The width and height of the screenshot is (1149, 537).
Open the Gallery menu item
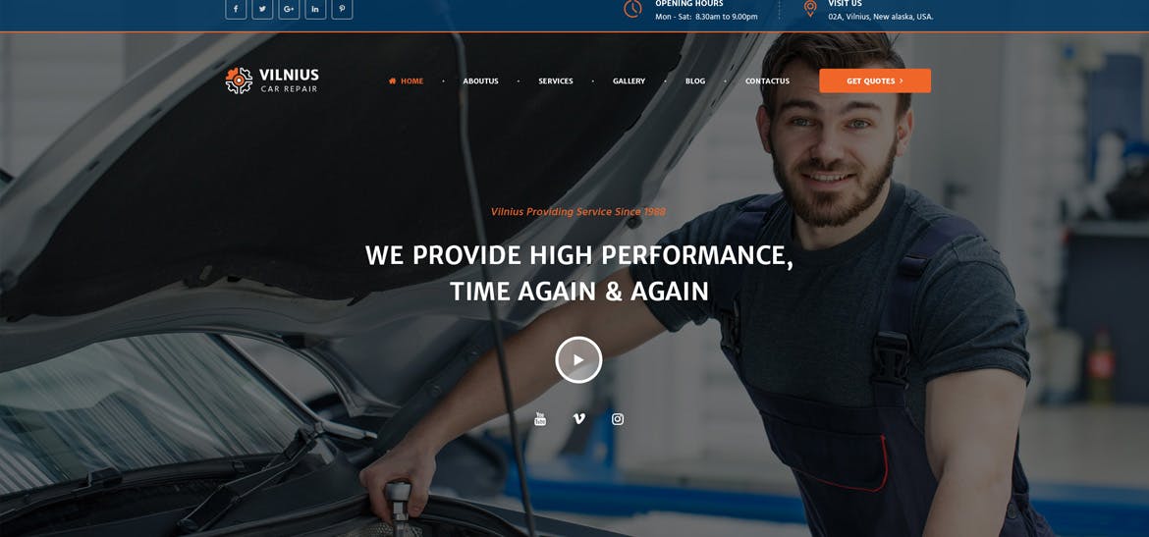pyautogui.click(x=629, y=81)
